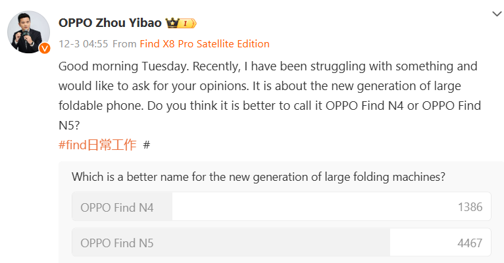Viewport: 504px width, 263px height.
Task: Click the white unfilled part of N4 bar
Action: 332,206
